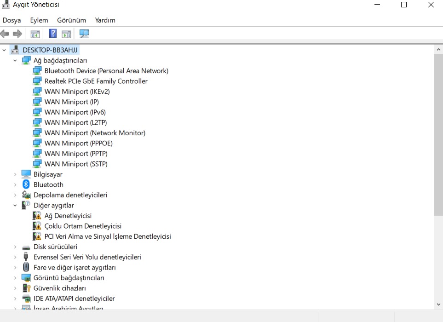Show or hide the action pane icon
This screenshot has width=443, height=322.
click(x=66, y=34)
